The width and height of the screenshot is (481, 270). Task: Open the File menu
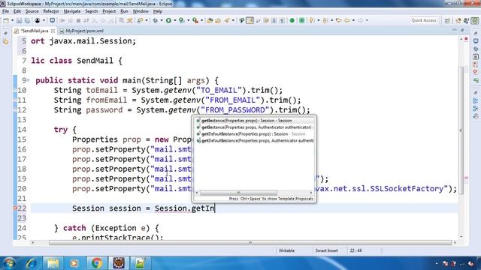click(5, 11)
